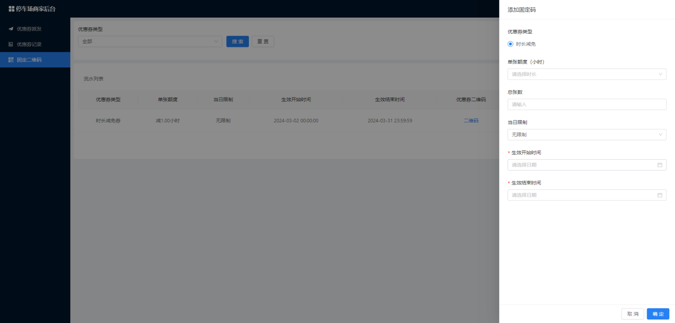Click the 总张数 请输入 input field
675x323 pixels.
point(587,104)
